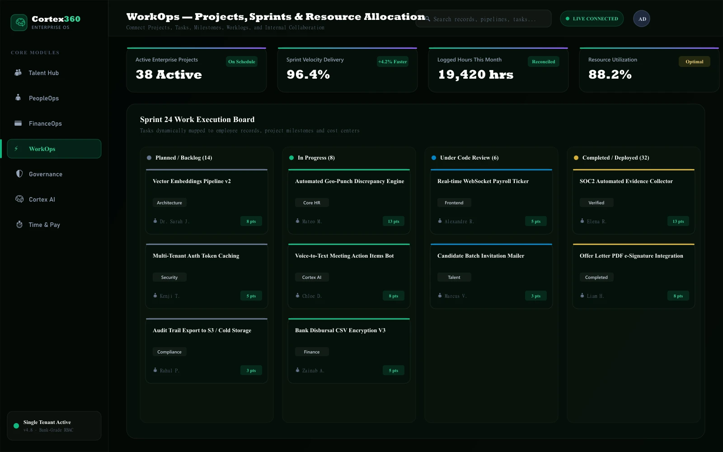
Task: Click the assignee icon beside Dr. Sarah J.
Action: [155, 221]
